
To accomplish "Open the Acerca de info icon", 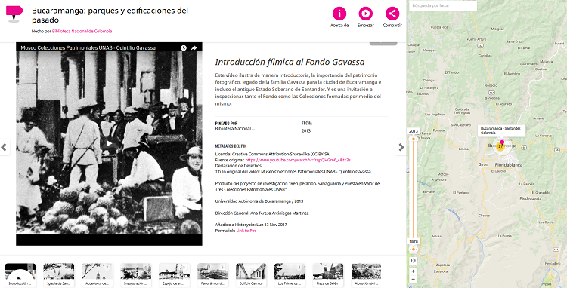I will tap(339, 14).
